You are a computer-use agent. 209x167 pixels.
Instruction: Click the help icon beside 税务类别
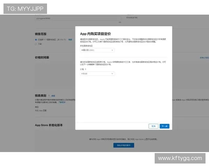coord(49,96)
